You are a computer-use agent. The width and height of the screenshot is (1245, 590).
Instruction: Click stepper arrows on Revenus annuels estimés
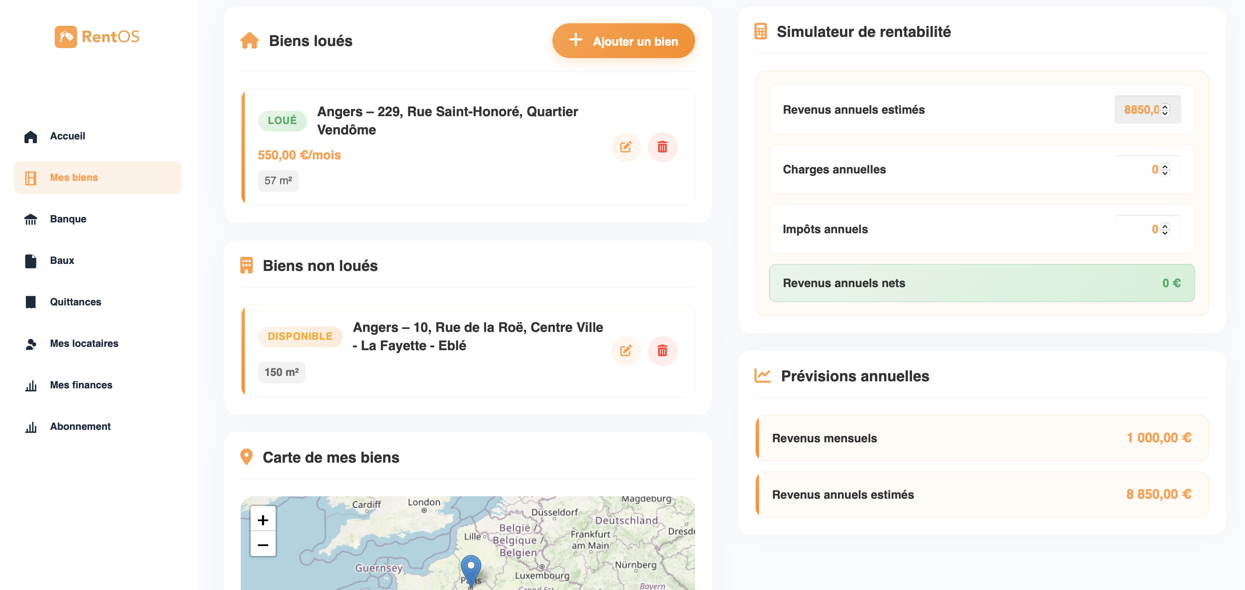point(1165,110)
